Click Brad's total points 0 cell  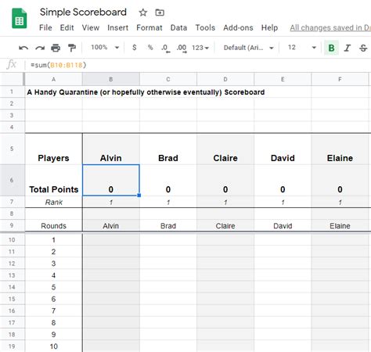pos(168,180)
